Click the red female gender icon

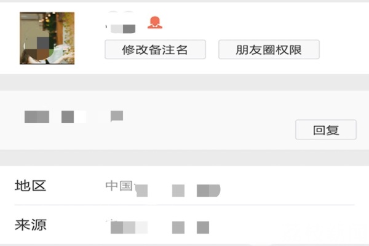155,23
